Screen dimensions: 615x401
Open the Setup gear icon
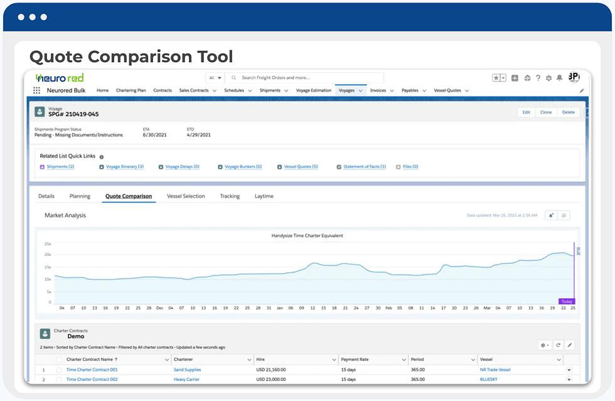pos(550,78)
